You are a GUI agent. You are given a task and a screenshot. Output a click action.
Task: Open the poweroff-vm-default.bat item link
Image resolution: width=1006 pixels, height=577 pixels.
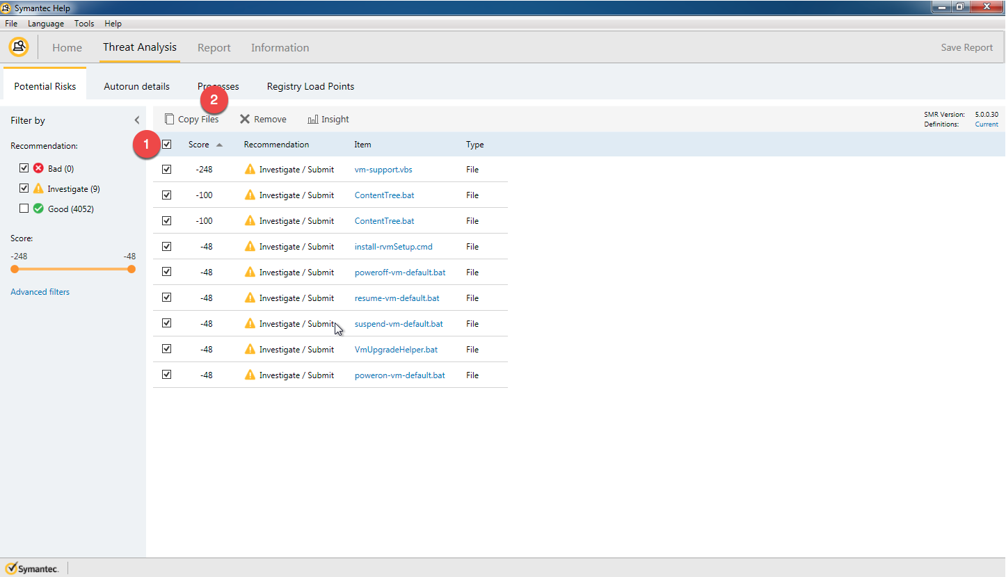[x=400, y=273]
